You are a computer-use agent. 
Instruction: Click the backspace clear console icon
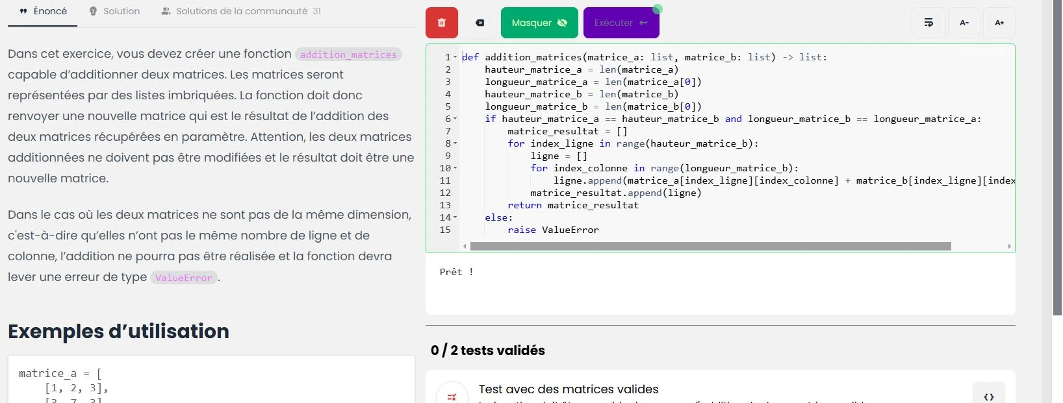(x=480, y=23)
